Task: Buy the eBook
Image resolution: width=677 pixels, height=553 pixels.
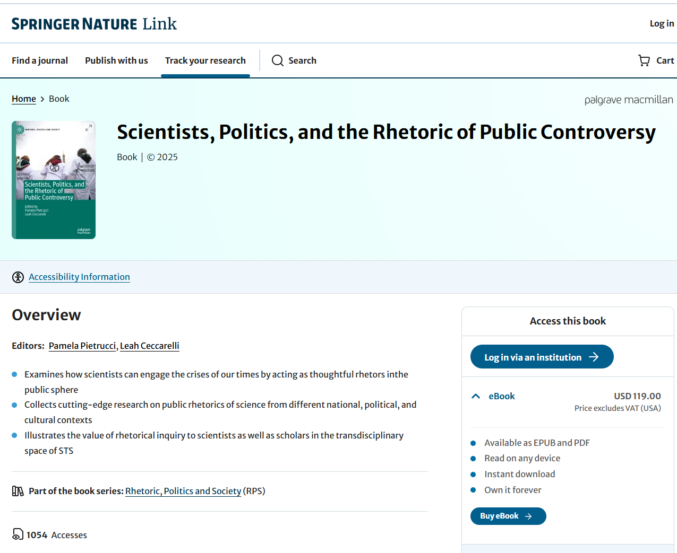Action: [x=508, y=516]
